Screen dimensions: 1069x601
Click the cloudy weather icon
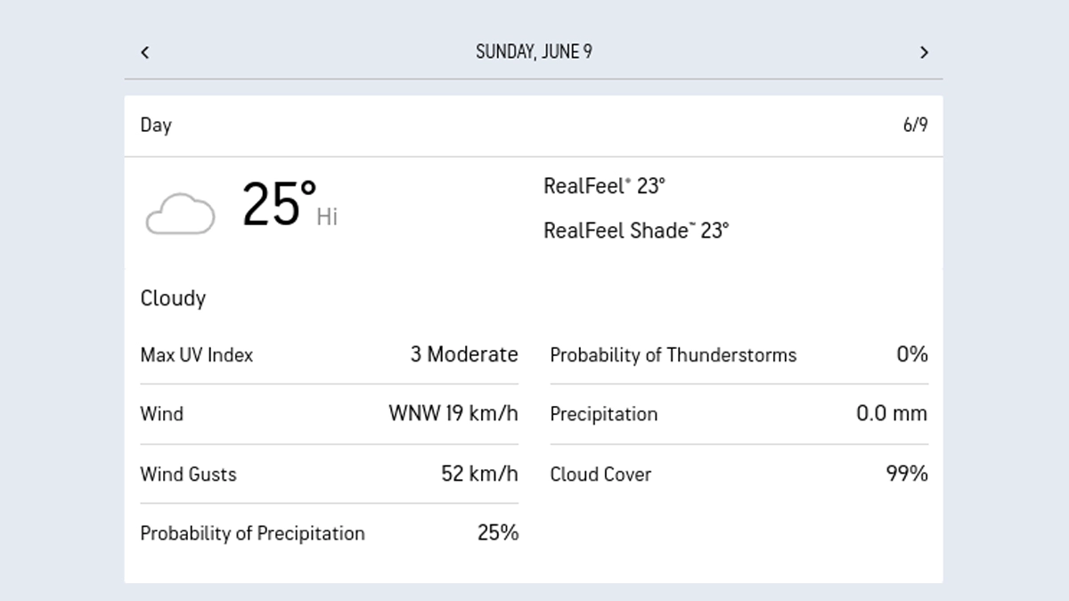pos(180,214)
